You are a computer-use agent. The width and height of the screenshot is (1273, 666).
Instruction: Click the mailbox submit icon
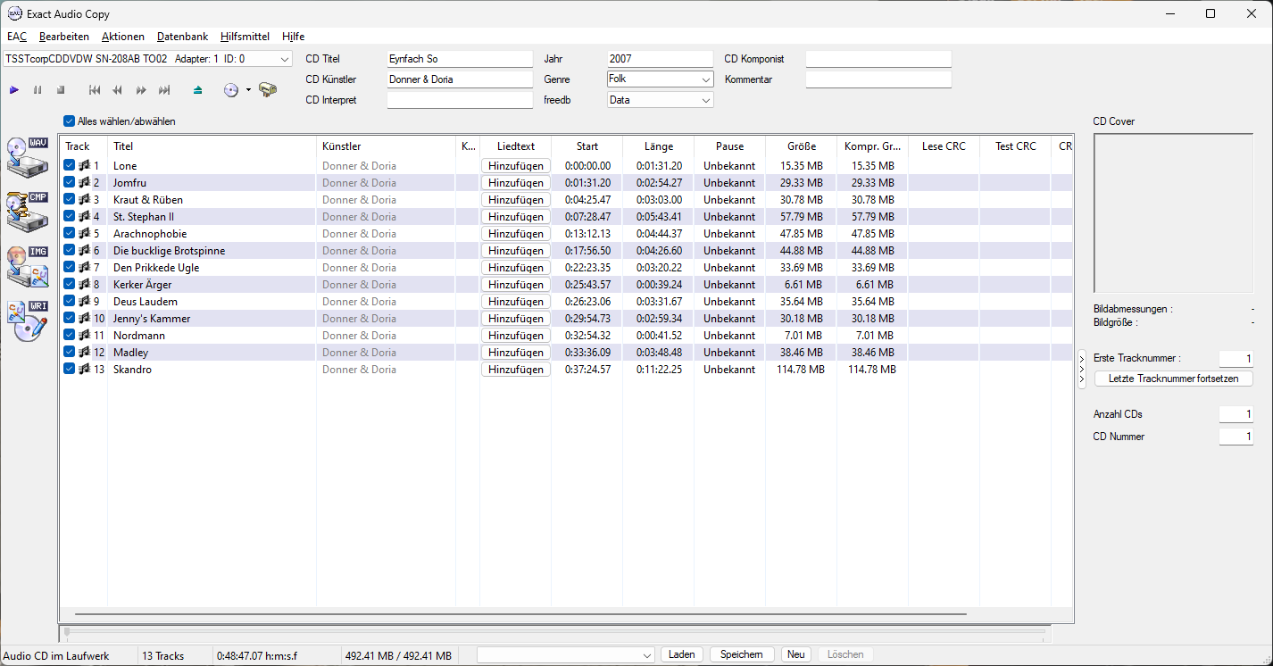pos(268,90)
